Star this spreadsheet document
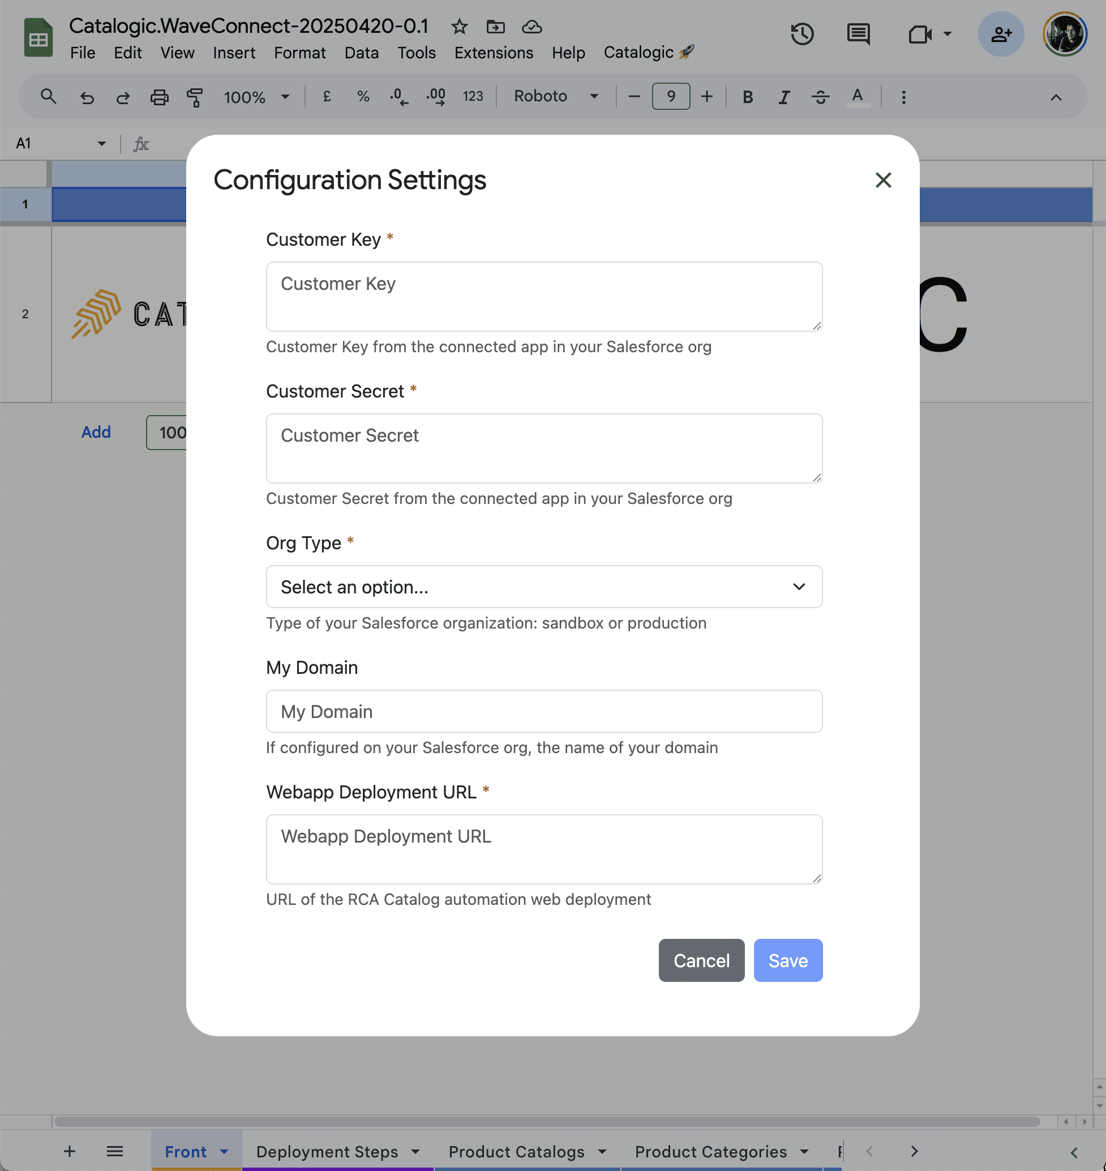The image size is (1106, 1171). (x=458, y=27)
